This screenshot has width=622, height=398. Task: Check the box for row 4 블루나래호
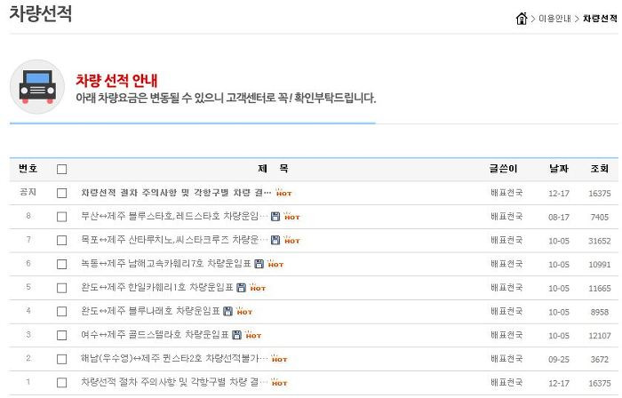[61, 312]
